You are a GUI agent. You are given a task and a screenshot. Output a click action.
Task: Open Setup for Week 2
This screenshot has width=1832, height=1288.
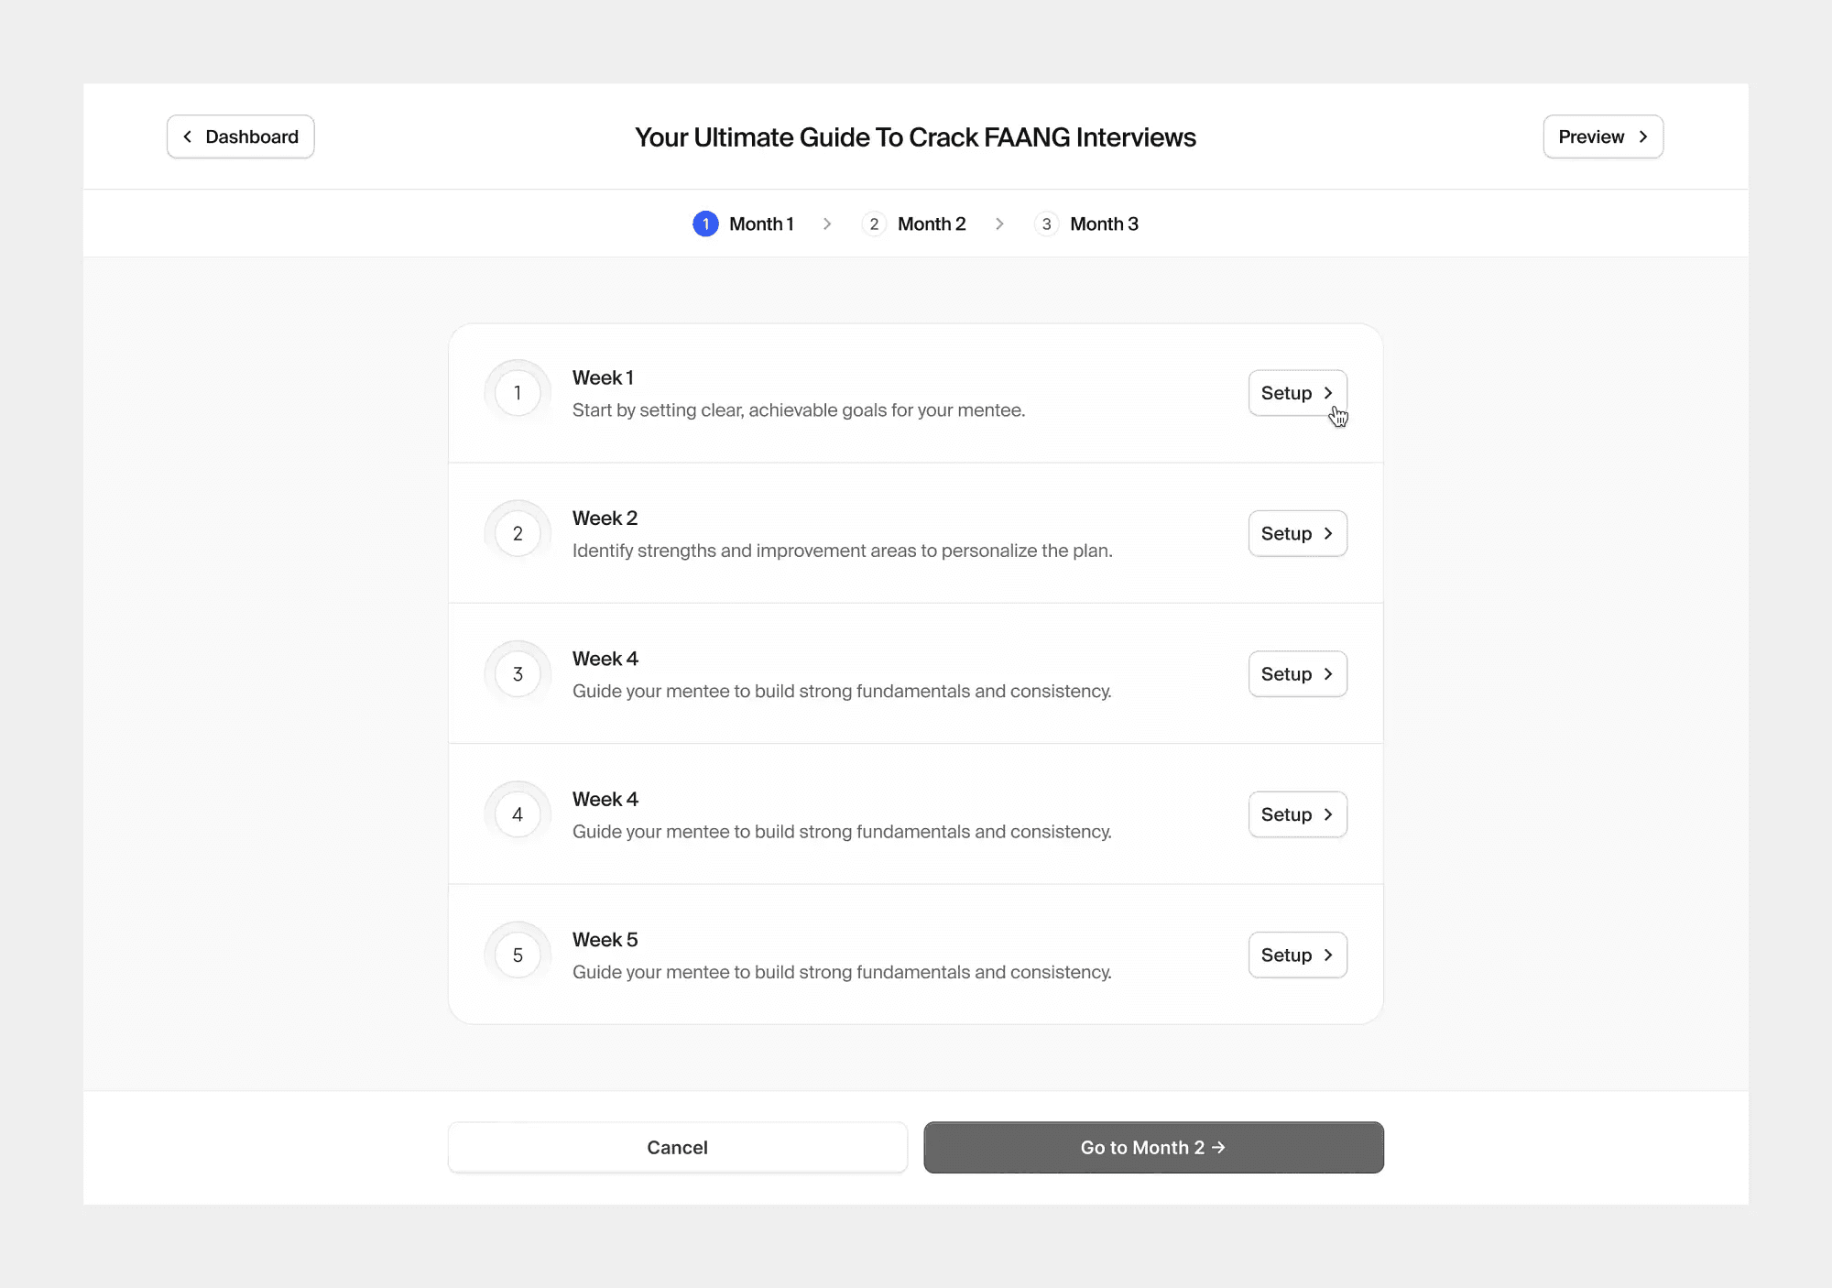pos(1298,533)
